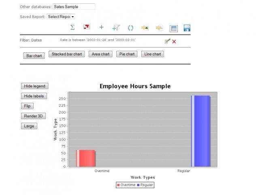Add a filter with funnel icon
The width and height of the screenshot is (256, 195).
click(116, 28)
